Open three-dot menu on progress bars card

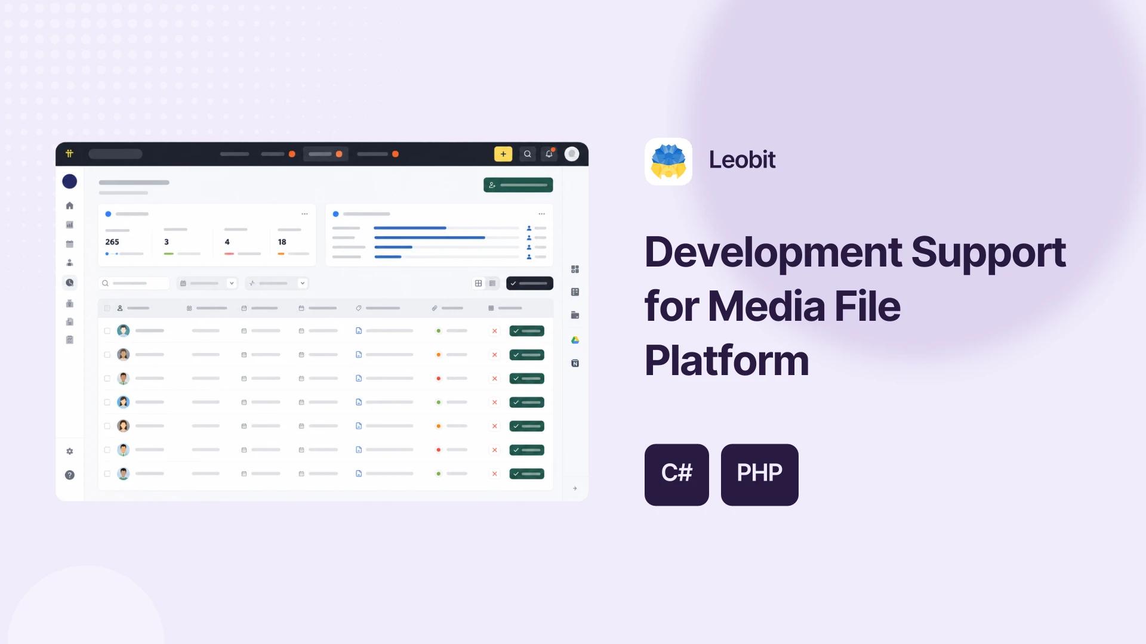(x=541, y=213)
